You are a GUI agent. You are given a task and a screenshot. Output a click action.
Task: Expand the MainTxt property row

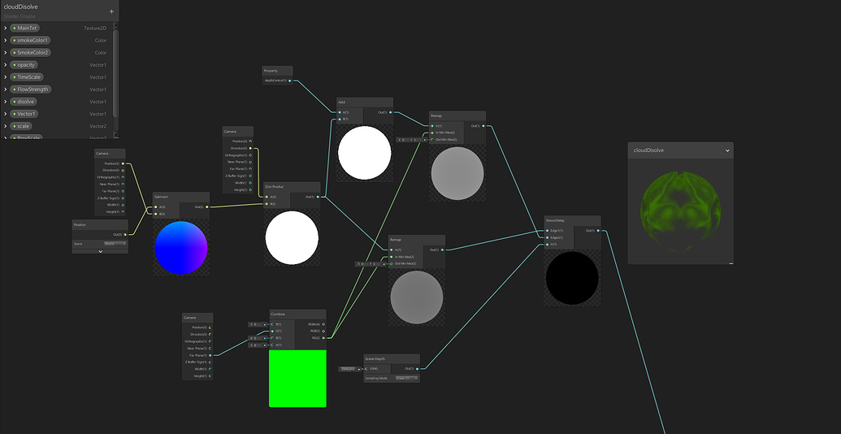(x=6, y=28)
